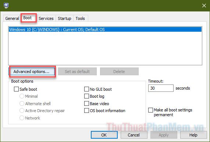Switch to the General tab
Viewport: 210px width, 142px height.
coord(12,18)
